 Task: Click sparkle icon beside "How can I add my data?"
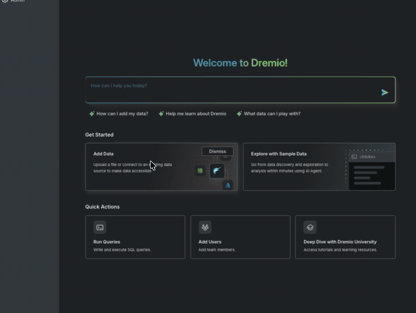tap(92, 114)
